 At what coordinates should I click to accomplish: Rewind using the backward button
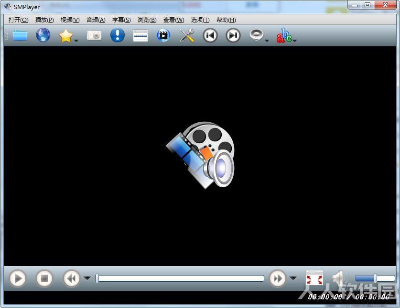click(x=71, y=278)
